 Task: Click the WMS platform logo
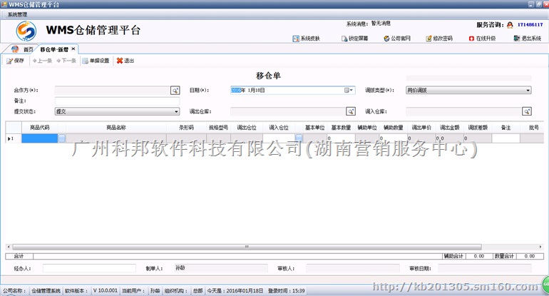(x=26, y=31)
